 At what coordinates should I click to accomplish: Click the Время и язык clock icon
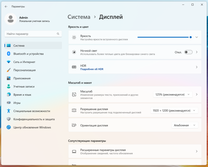click(9, 95)
